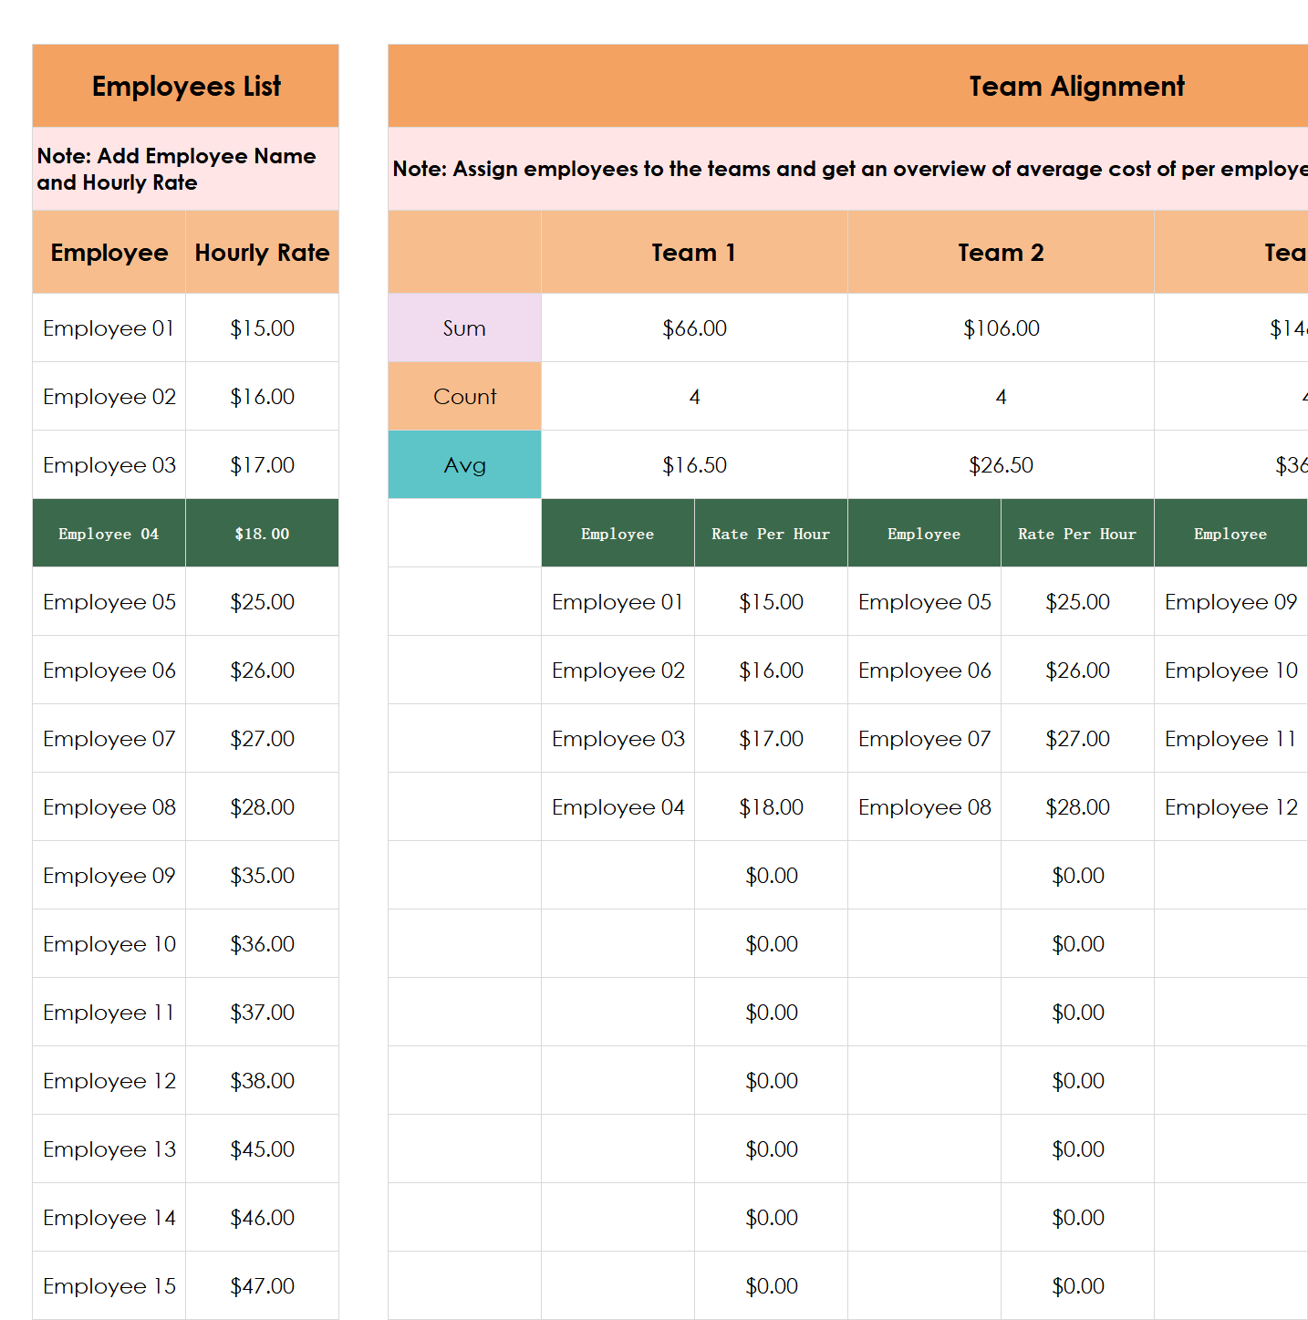The image size is (1308, 1320).
Task: Click Employee 02 in the Employees List
Action: [109, 397]
